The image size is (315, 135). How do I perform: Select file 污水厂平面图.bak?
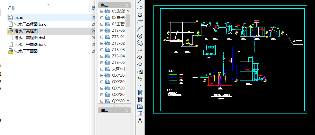[x=30, y=45]
